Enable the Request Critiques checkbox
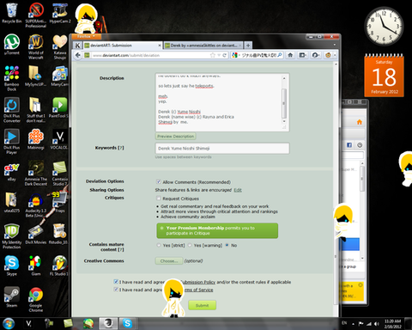The width and height of the screenshot is (412, 330). (x=159, y=199)
